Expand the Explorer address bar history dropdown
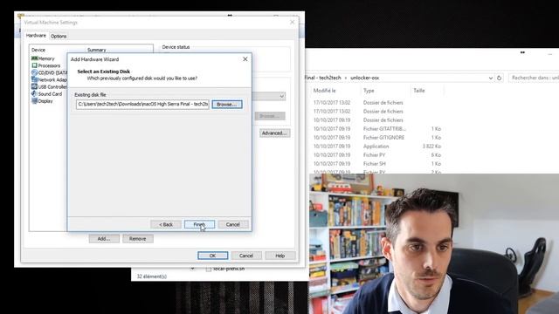 pyautogui.click(x=491, y=78)
